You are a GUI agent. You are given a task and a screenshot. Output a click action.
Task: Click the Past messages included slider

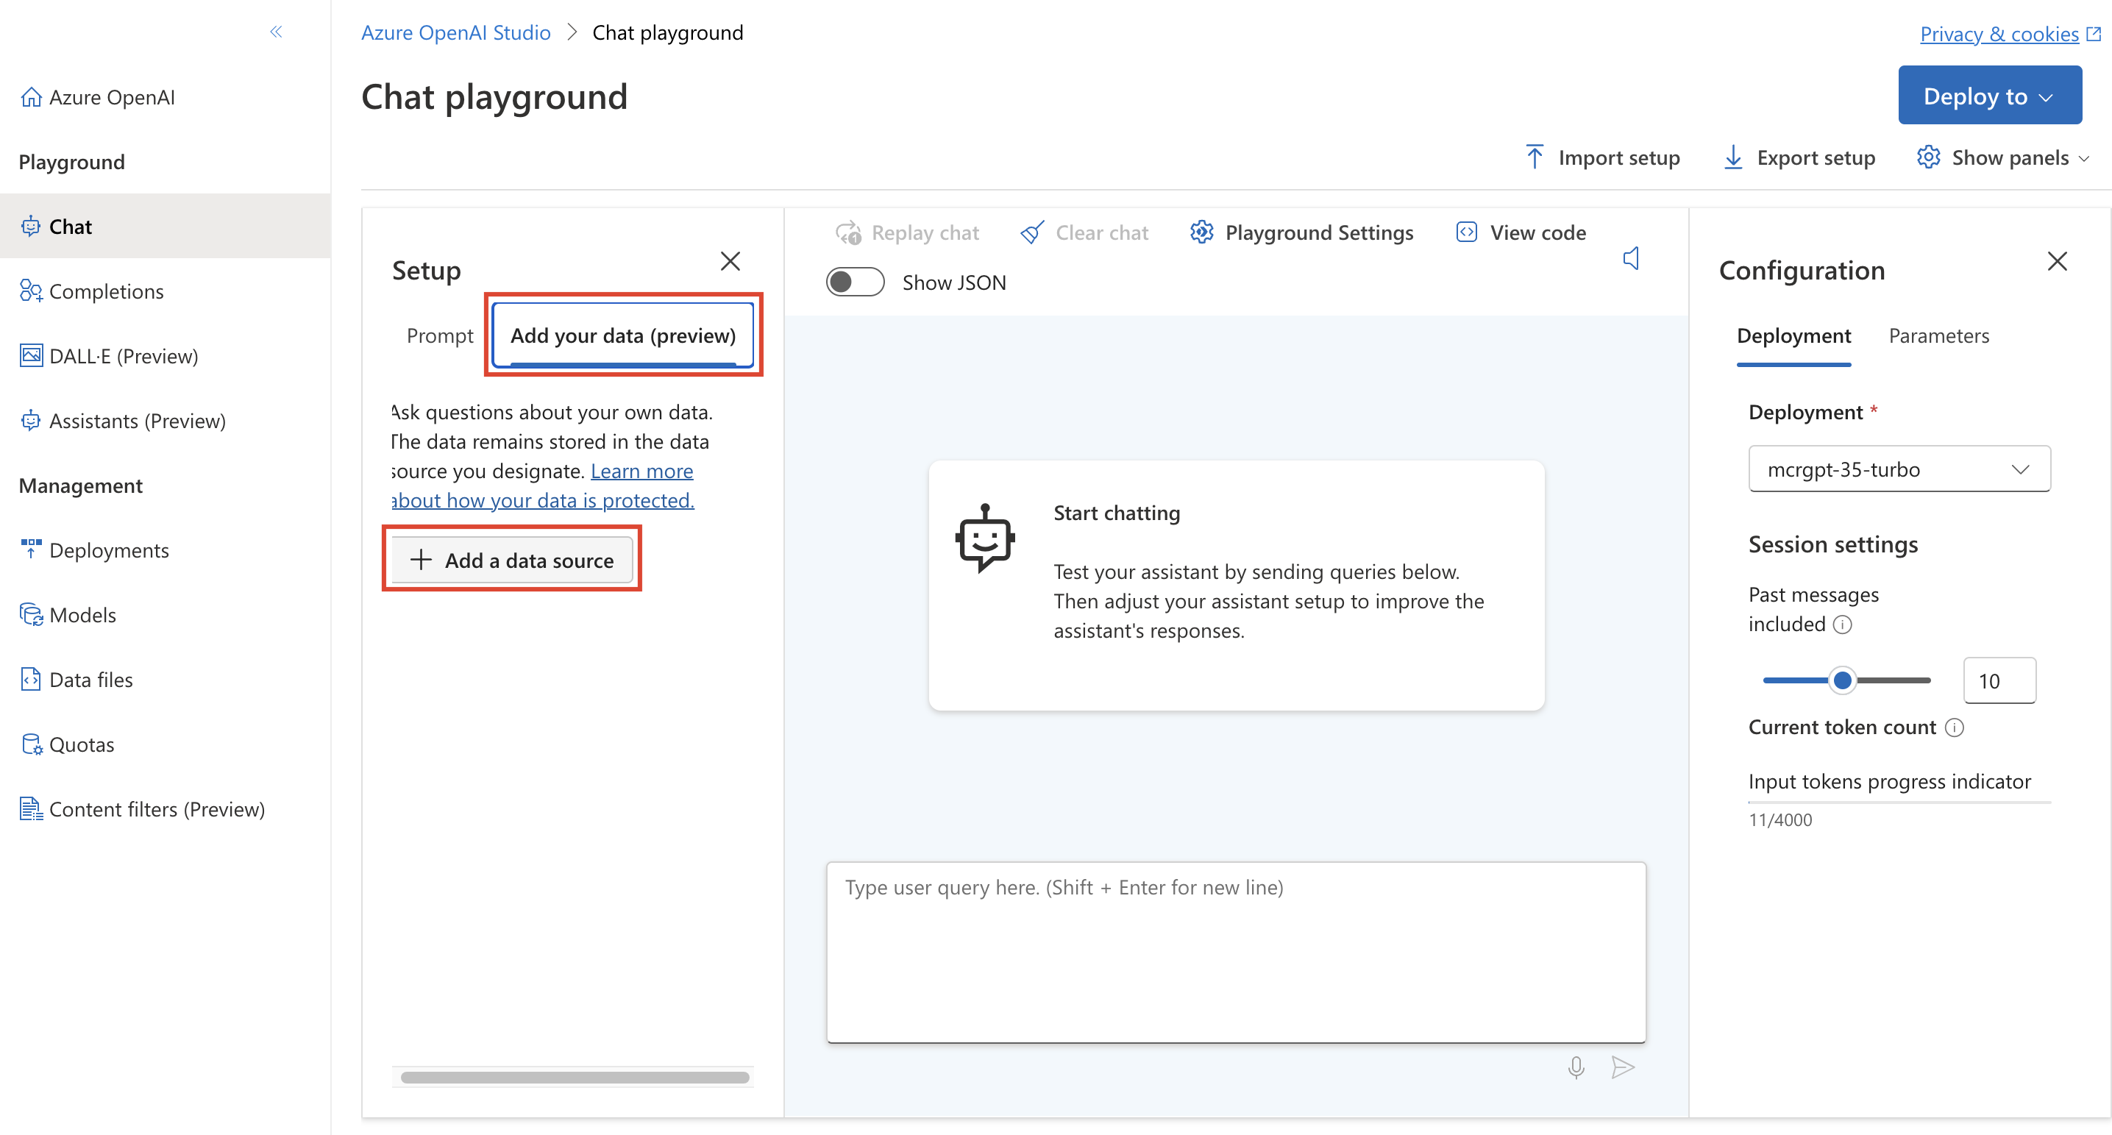coord(1846,680)
